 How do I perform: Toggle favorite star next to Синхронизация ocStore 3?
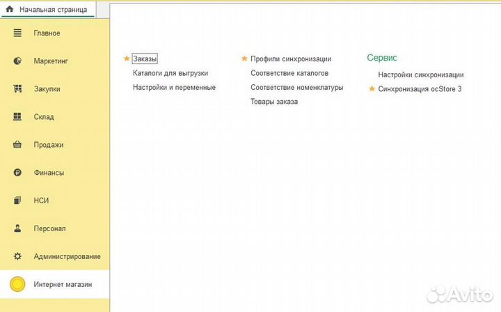[x=372, y=88]
